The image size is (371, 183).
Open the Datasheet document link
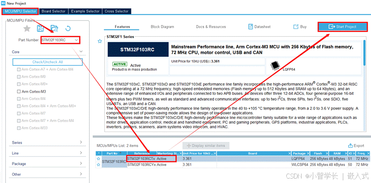point(259,27)
